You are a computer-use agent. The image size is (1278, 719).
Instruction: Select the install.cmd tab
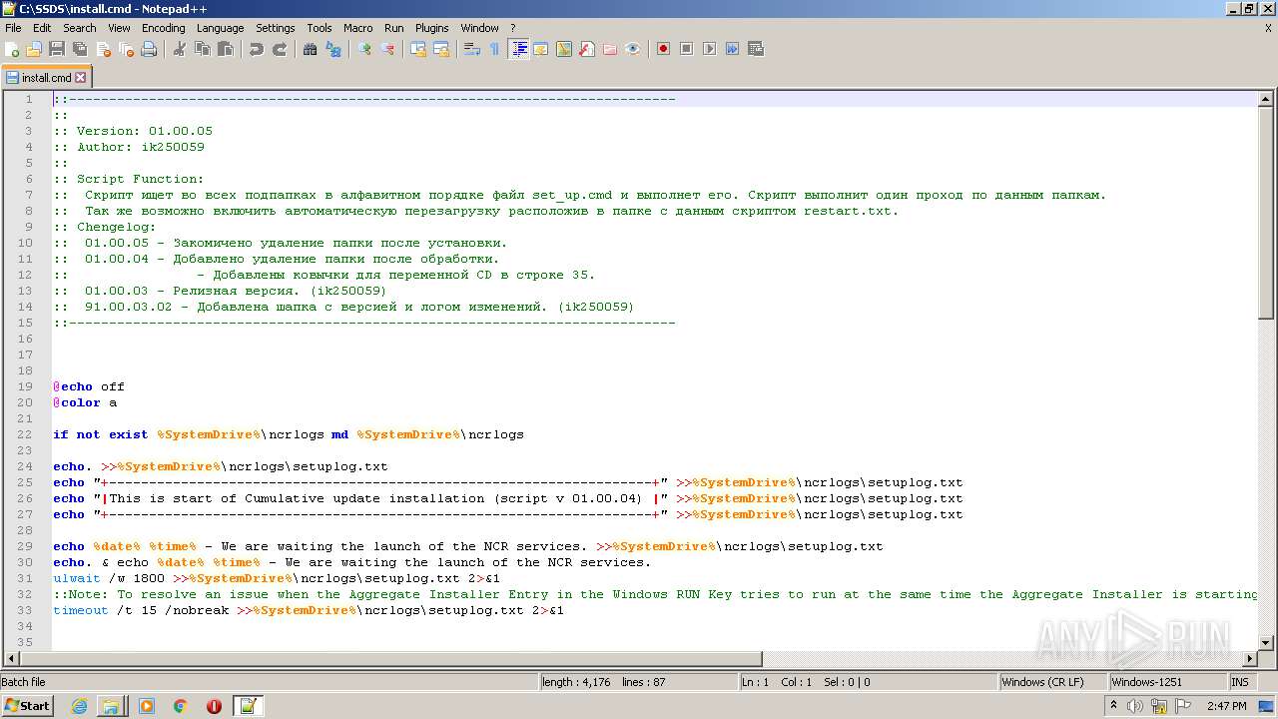(46, 77)
